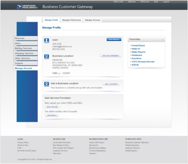Click the Add a Location button
This screenshot has width=188, height=164.
coord(111,84)
